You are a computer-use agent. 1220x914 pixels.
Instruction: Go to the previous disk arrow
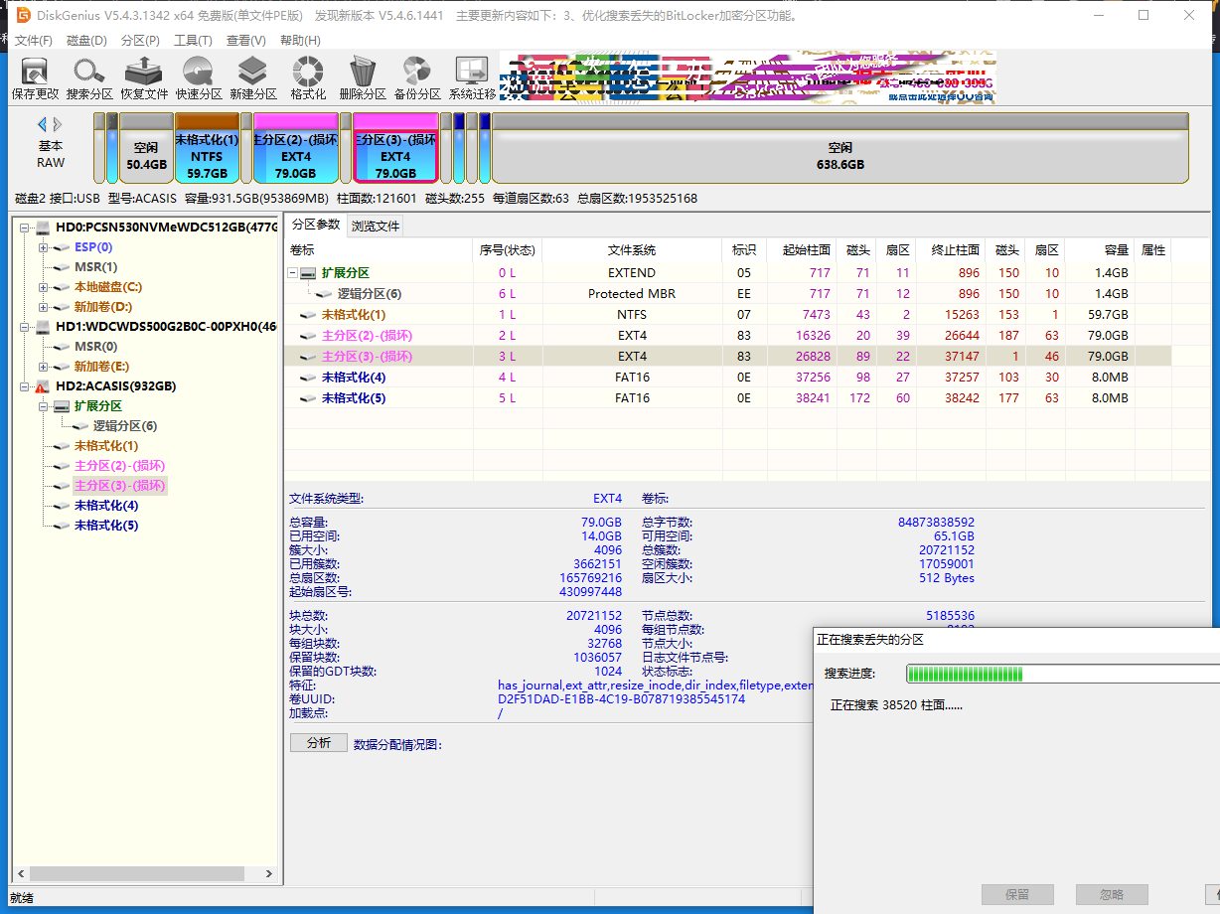pos(42,124)
